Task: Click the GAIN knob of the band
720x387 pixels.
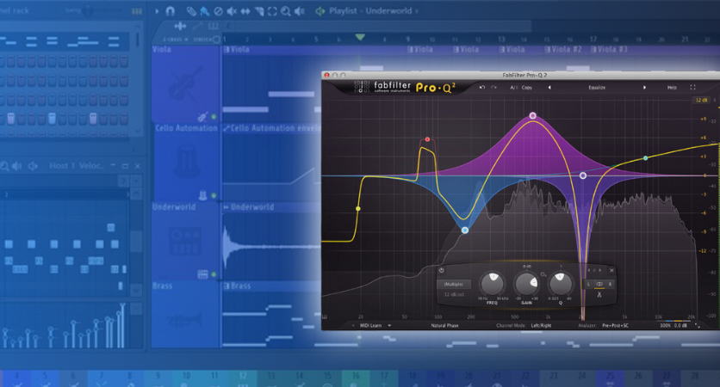Action: tap(526, 283)
